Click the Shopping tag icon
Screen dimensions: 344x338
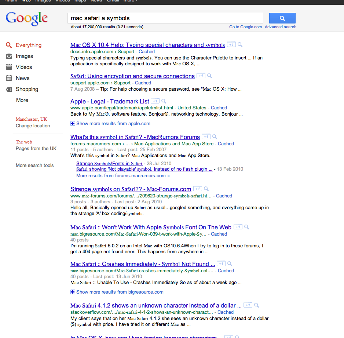coord(9,89)
